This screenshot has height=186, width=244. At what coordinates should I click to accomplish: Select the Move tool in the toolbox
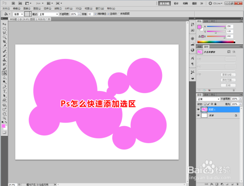point(4,24)
